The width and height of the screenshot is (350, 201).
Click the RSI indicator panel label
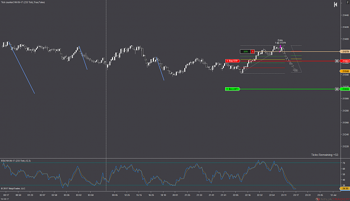coord(16,161)
